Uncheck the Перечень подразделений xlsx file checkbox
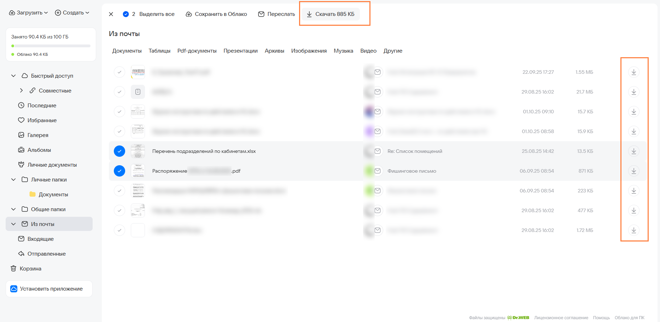This screenshot has height=322, width=660. point(119,151)
